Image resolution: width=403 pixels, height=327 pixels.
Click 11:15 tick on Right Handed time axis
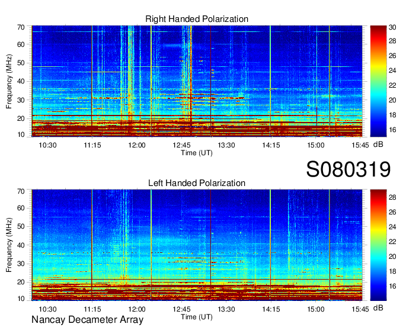(92, 145)
